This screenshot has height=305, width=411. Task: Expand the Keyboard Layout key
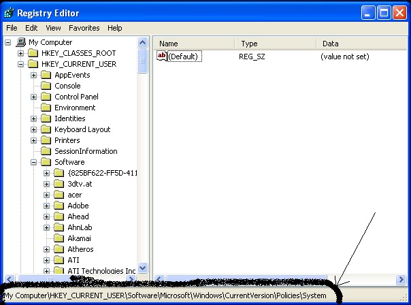33,129
